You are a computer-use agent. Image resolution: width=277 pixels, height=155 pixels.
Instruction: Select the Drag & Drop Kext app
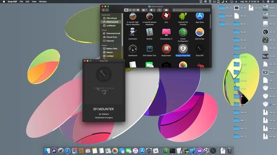[183, 49]
